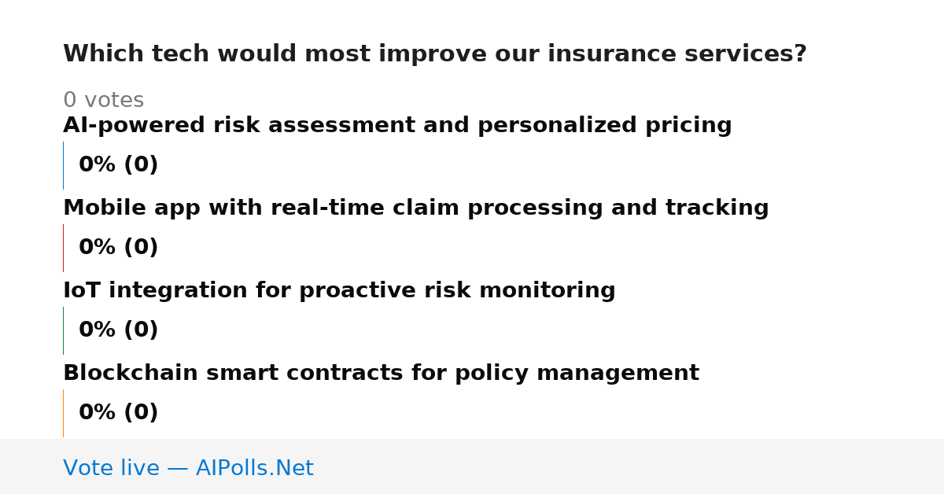Choose Blockchain smart contracts for policy management
Screen dimensions: 944x494
coord(381,374)
